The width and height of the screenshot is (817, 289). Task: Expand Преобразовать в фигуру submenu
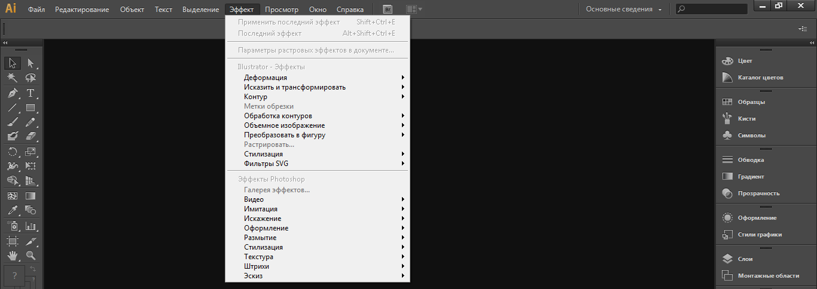click(318, 135)
